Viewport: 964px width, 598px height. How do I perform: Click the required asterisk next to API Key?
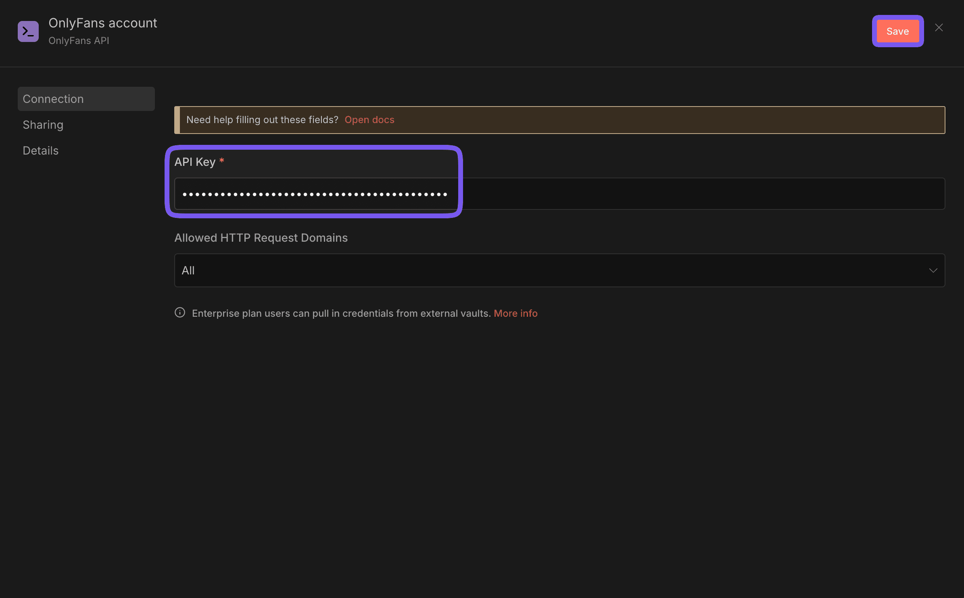click(221, 161)
